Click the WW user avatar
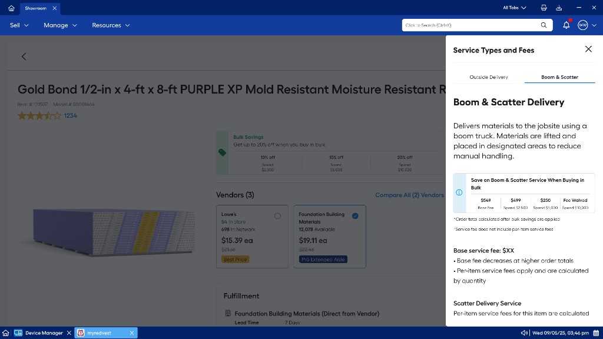This screenshot has width=603, height=339. click(x=582, y=25)
